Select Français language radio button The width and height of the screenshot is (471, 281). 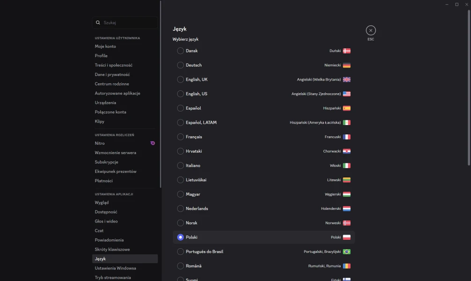point(180,137)
